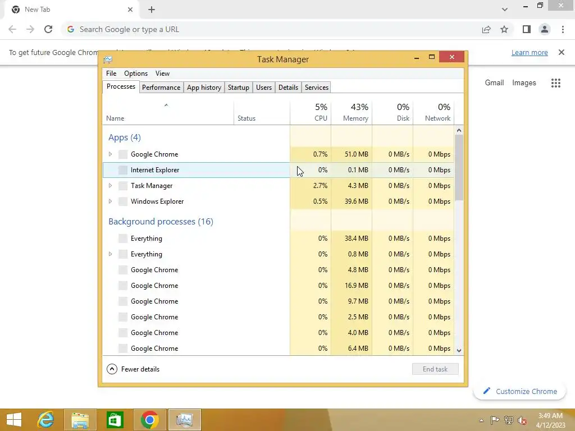Click scrollbar down arrow in process list

click(459, 351)
